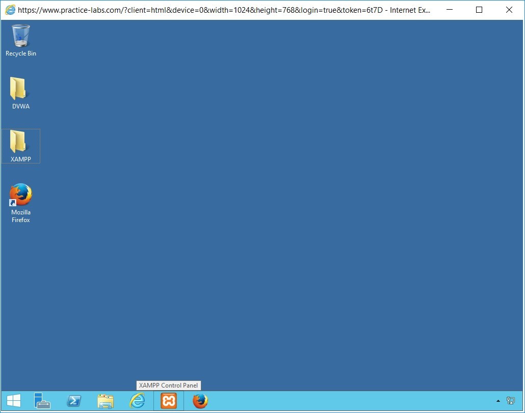
Task: Open the XAMPP Control Panel from taskbar
Action: (x=168, y=401)
